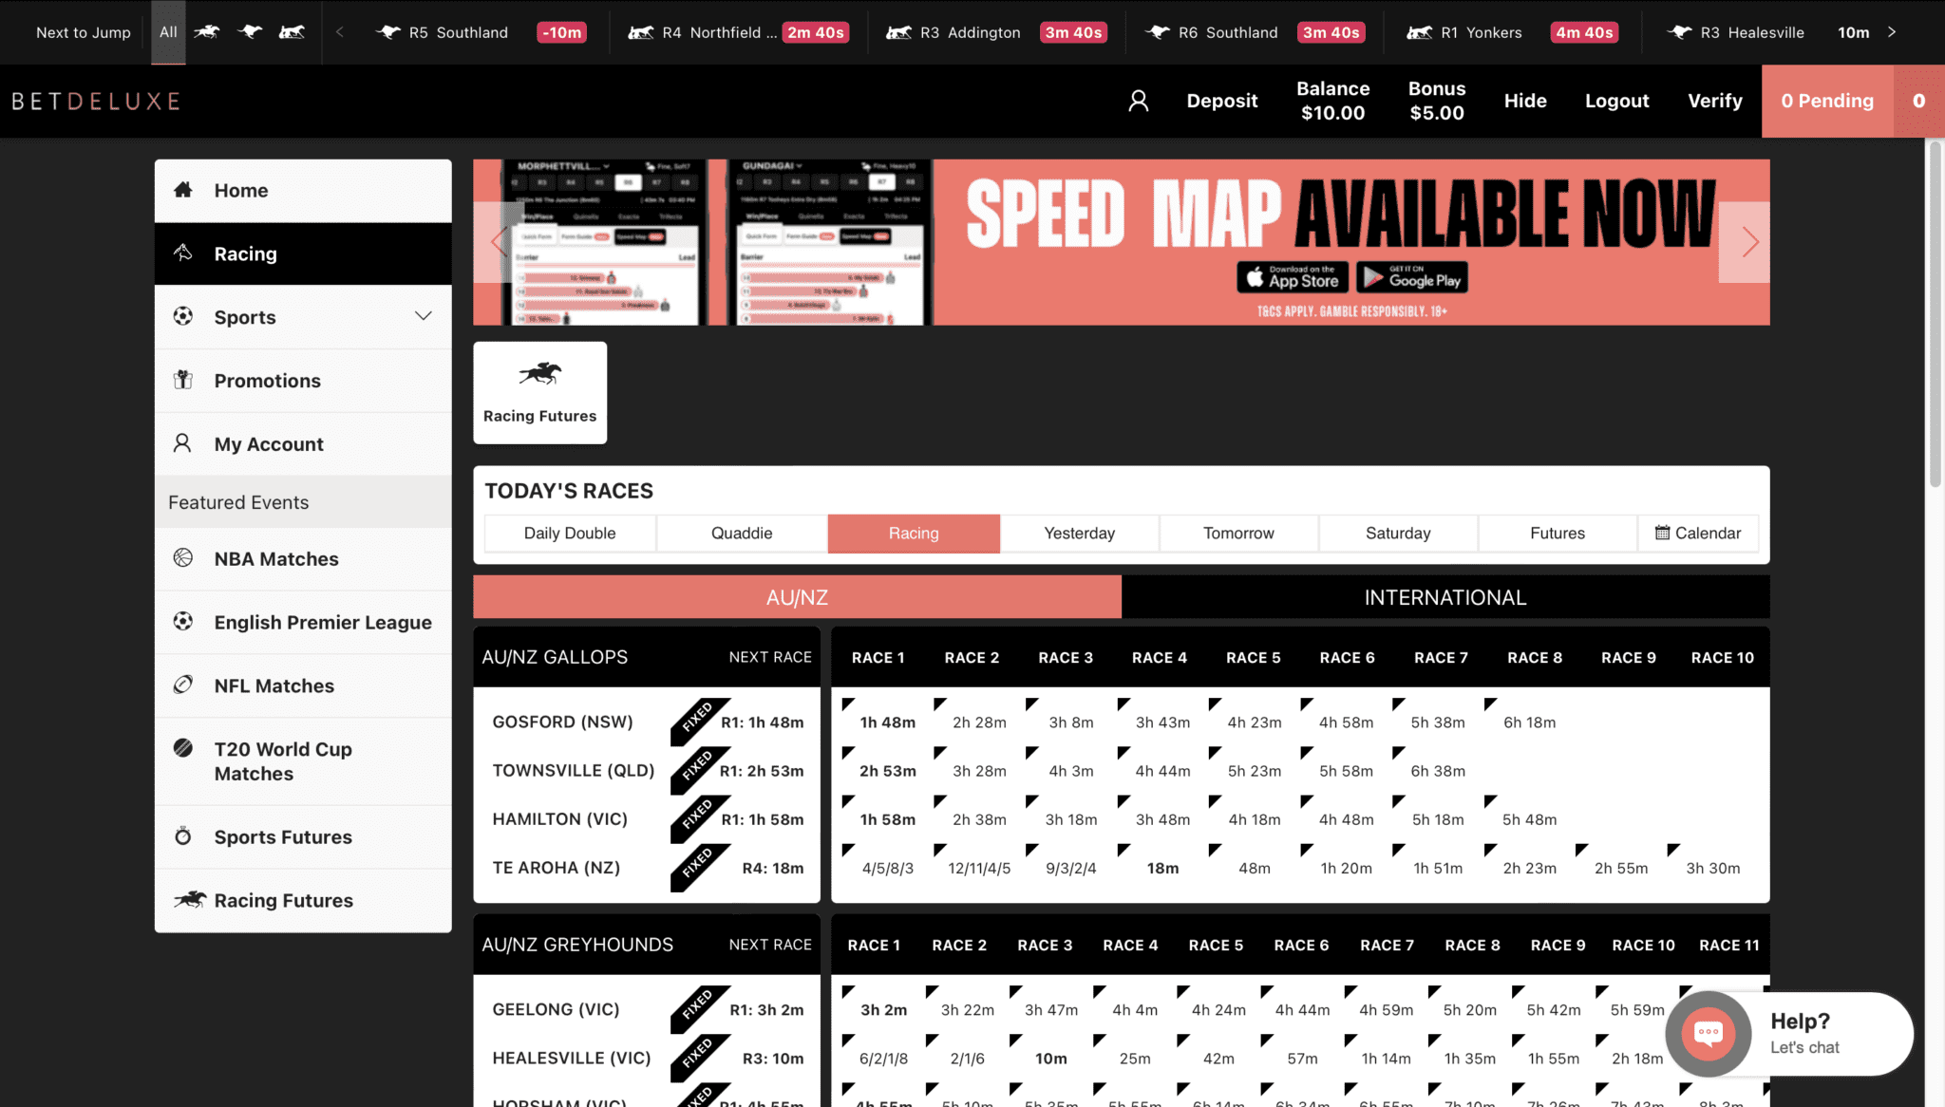This screenshot has width=1945, height=1107.
Task: Open R5 Southland next to jump
Action: (482, 32)
